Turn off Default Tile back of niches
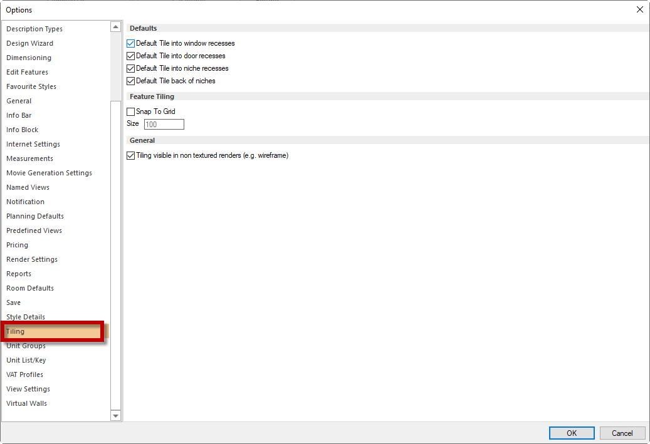This screenshot has width=650, height=444. [130, 81]
